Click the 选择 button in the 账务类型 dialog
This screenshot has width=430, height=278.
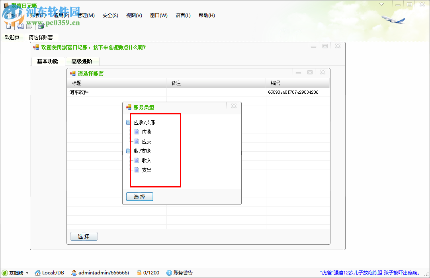139,196
